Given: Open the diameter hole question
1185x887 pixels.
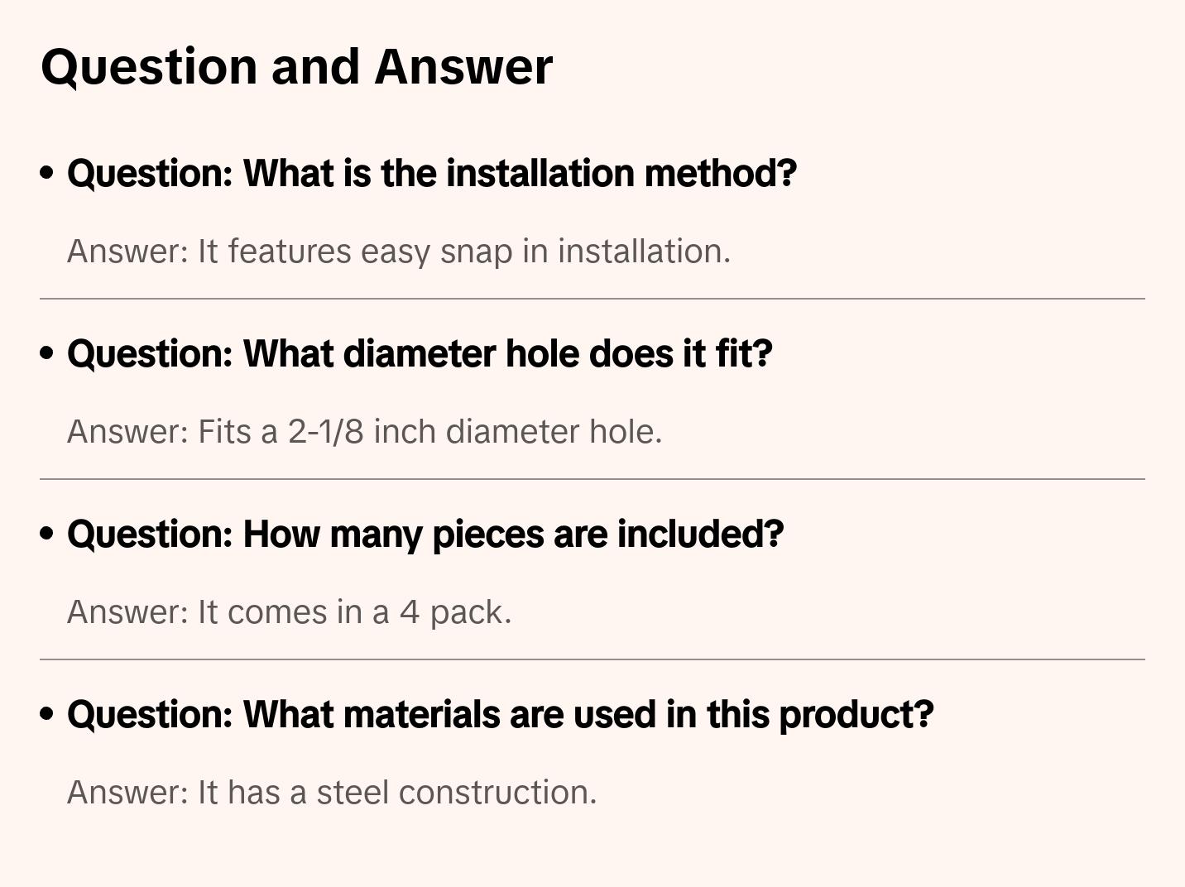Looking at the screenshot, I should (x=420, y=353).
